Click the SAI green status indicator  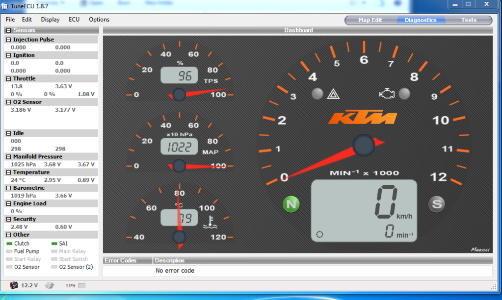pos(54,244)
